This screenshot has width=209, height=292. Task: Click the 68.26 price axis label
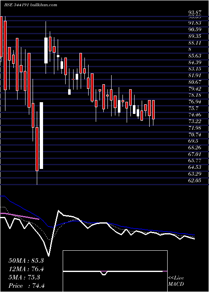[x=195, y=148]
